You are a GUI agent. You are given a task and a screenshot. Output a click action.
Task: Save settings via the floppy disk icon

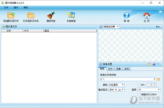coord(154,64)
